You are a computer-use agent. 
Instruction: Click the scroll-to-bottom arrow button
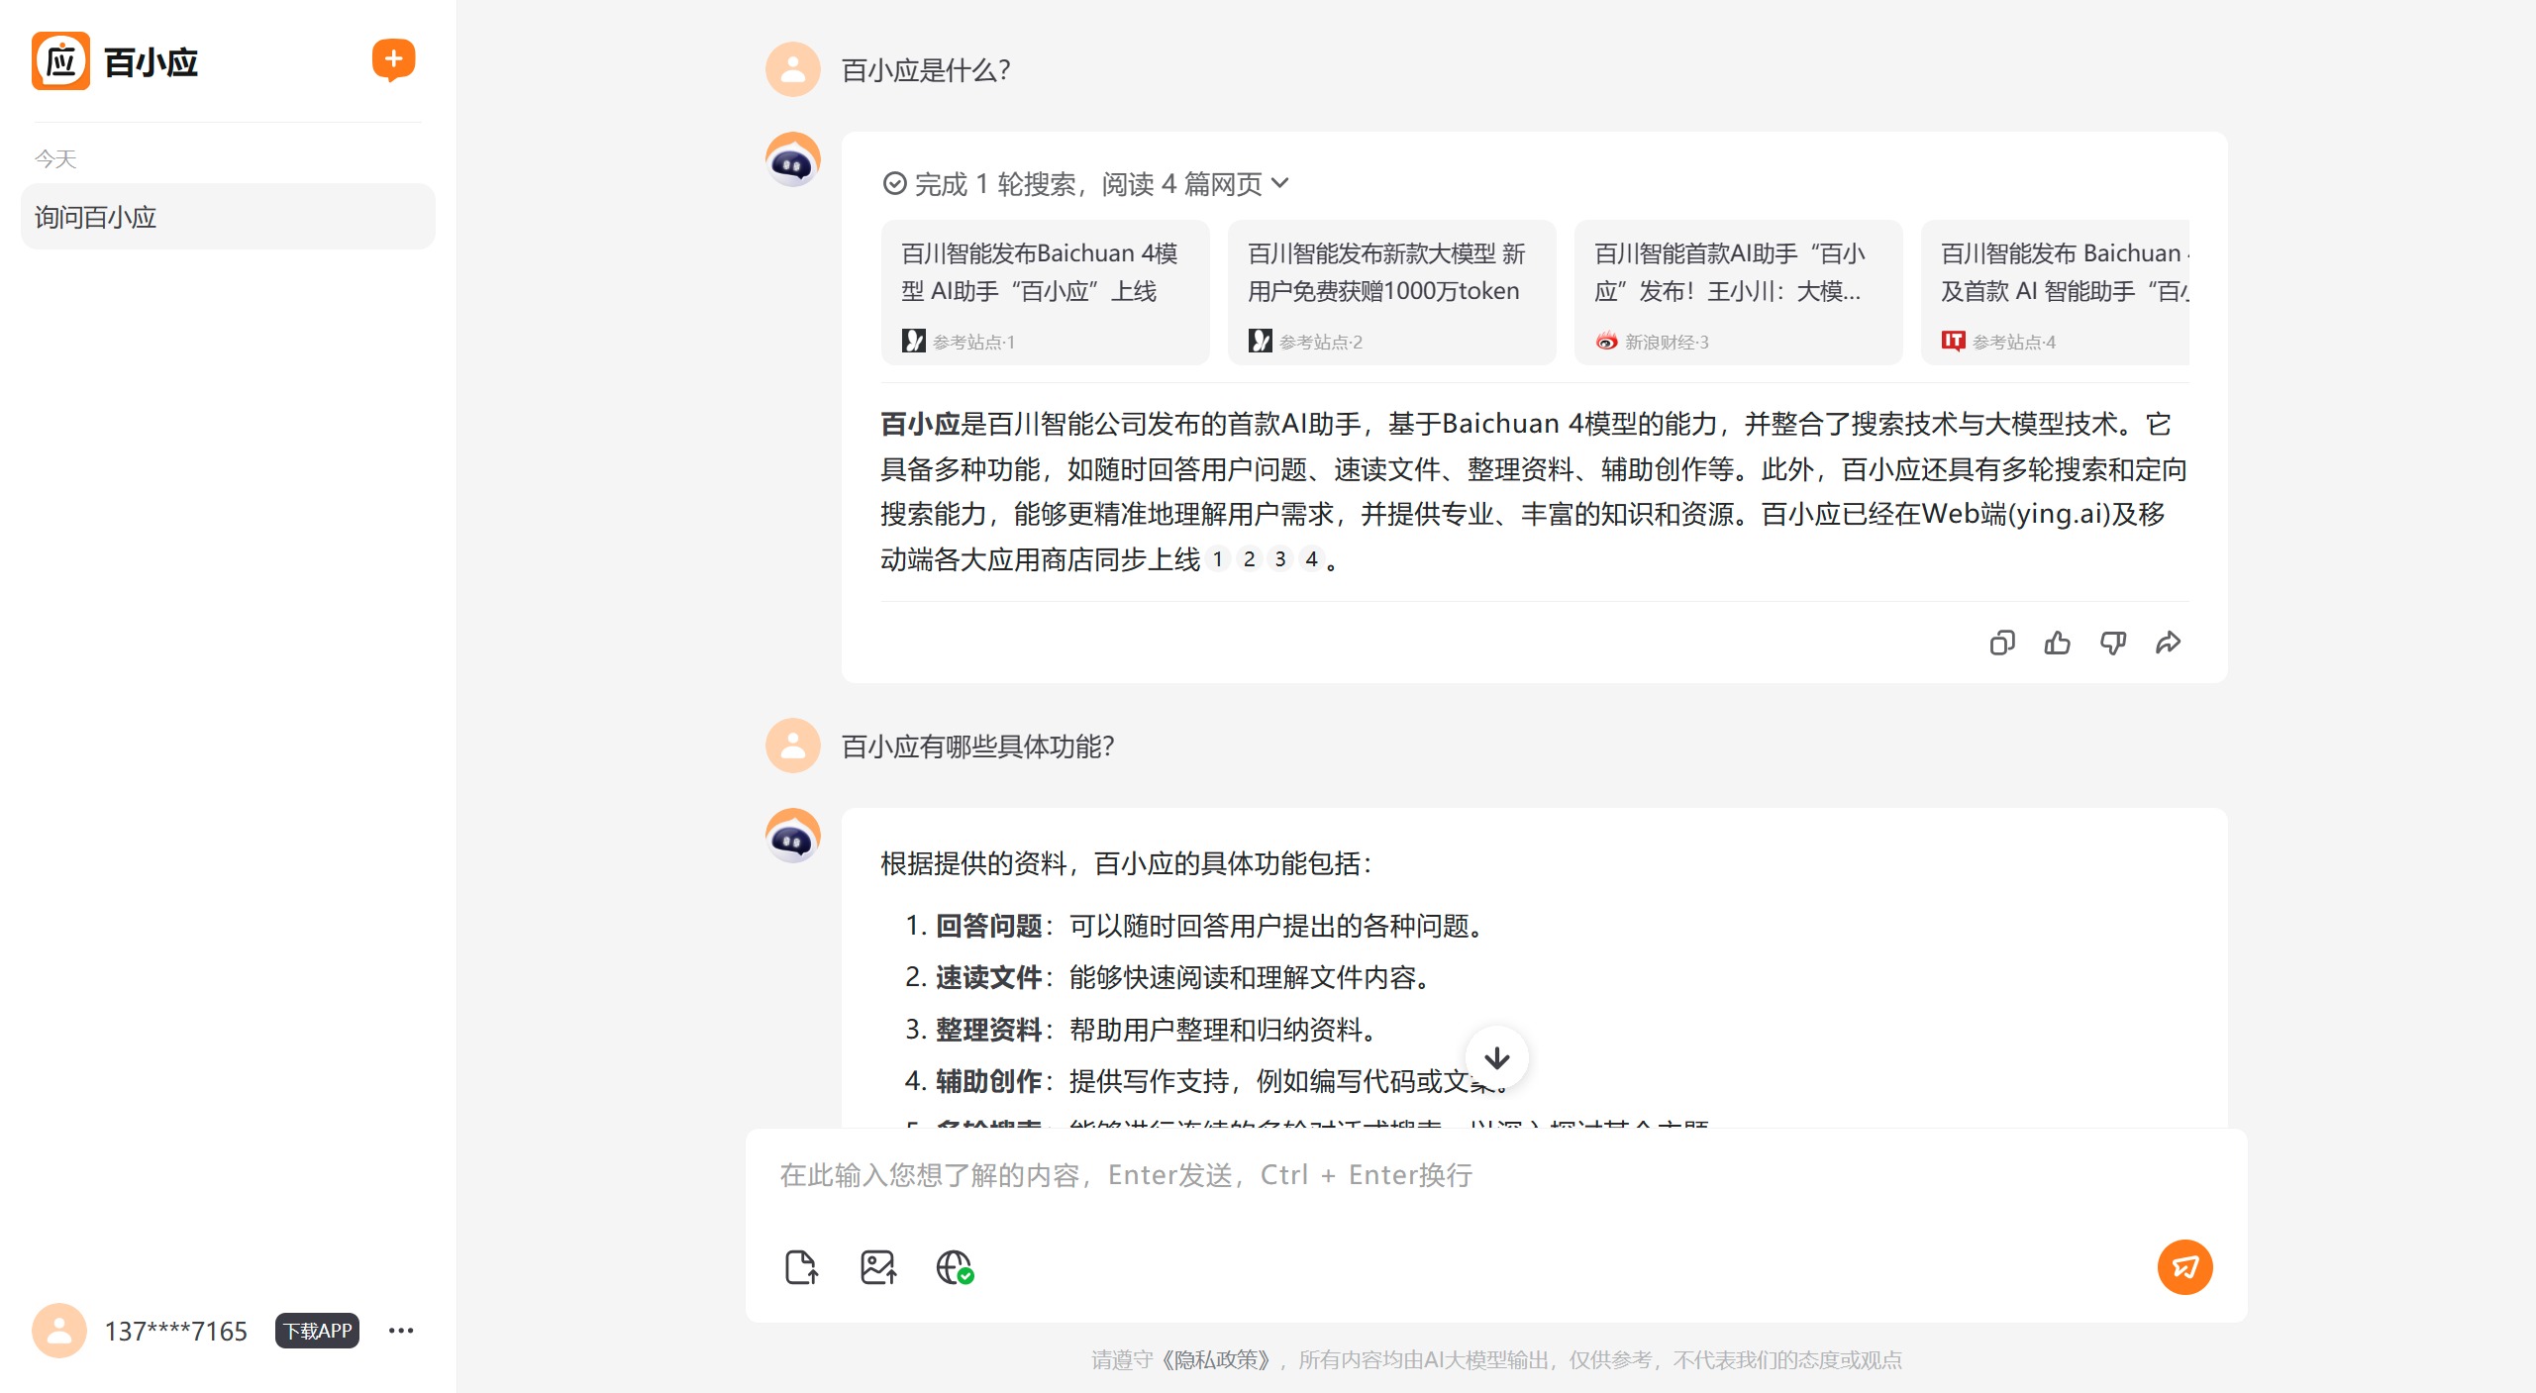coord(1496,1056)
